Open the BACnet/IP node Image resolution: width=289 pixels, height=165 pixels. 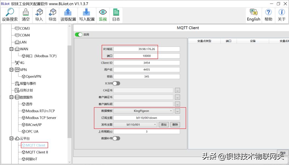[32, 125]
